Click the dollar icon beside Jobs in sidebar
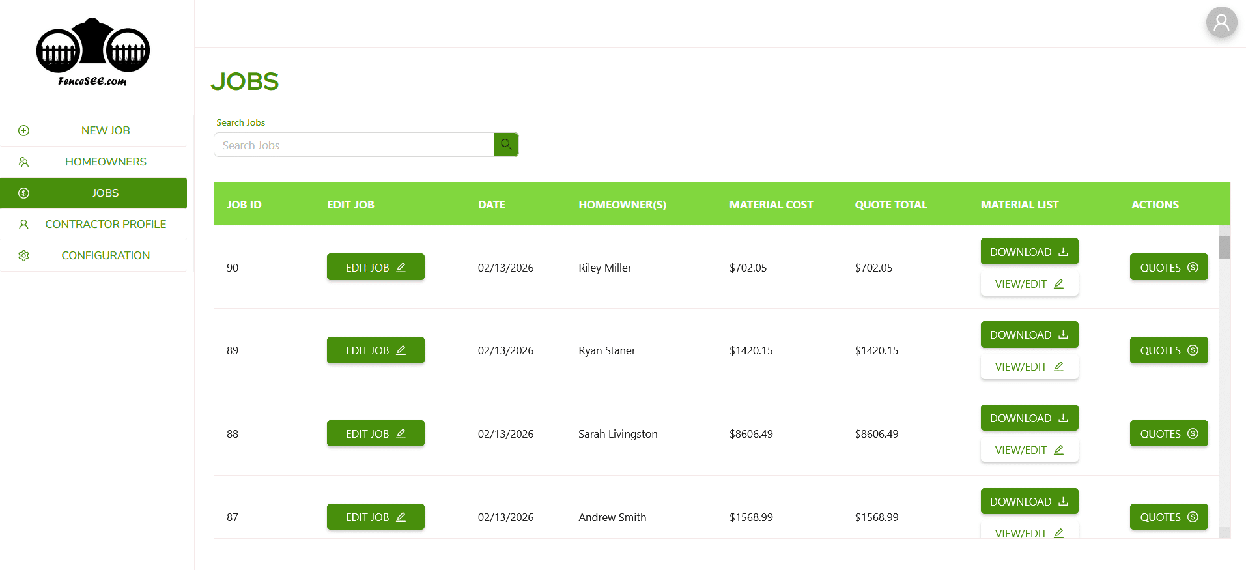This screenshot has width=1246, height=570. tap(24, 193)
